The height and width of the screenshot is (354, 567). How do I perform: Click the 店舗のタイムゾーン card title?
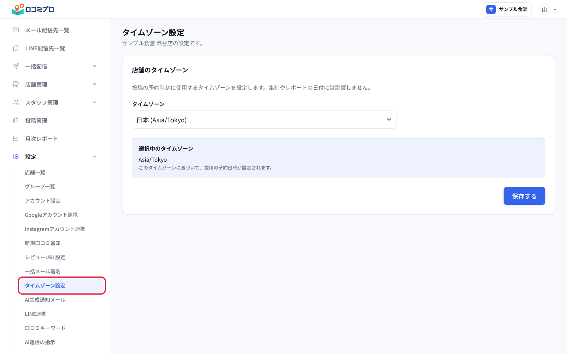160,70
